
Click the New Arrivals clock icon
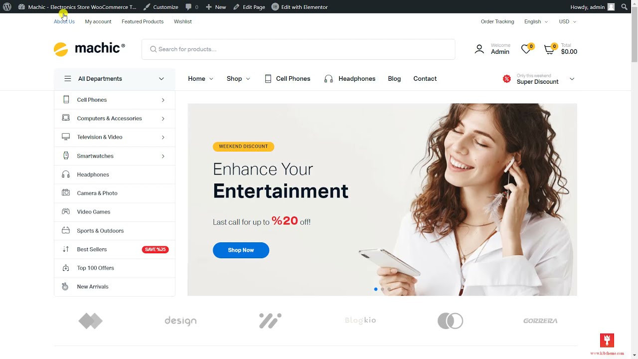point(65,287)
